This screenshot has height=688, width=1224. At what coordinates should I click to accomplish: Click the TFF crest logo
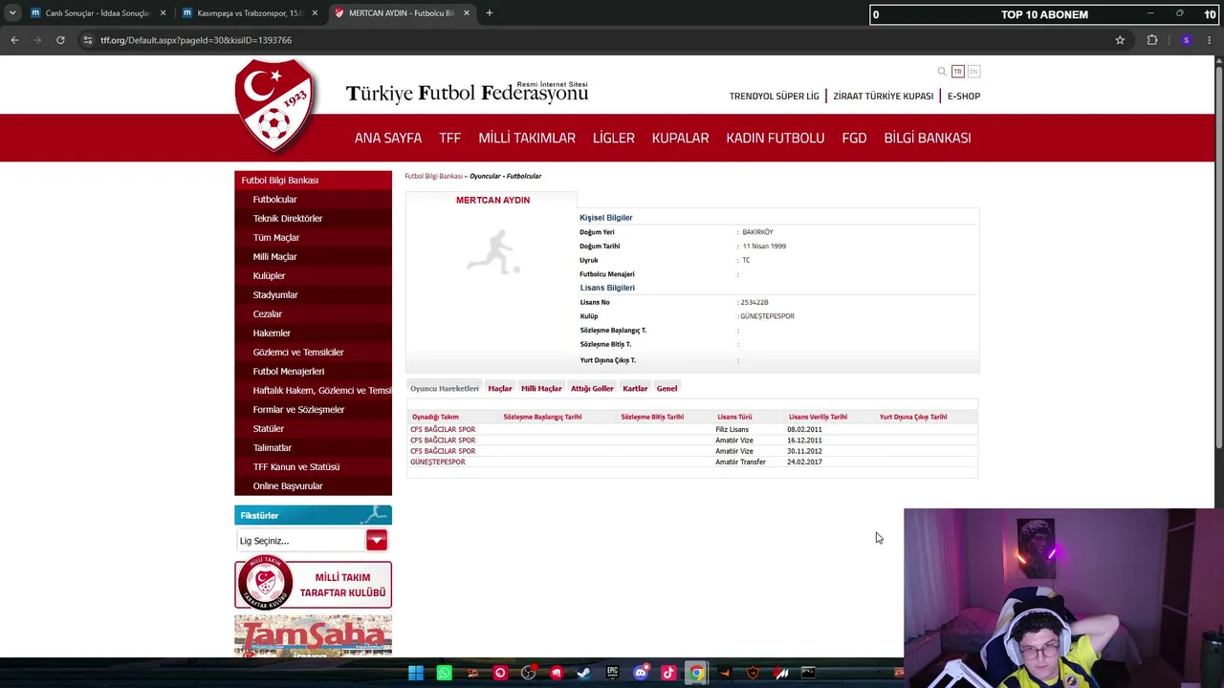tap(275, 105)
